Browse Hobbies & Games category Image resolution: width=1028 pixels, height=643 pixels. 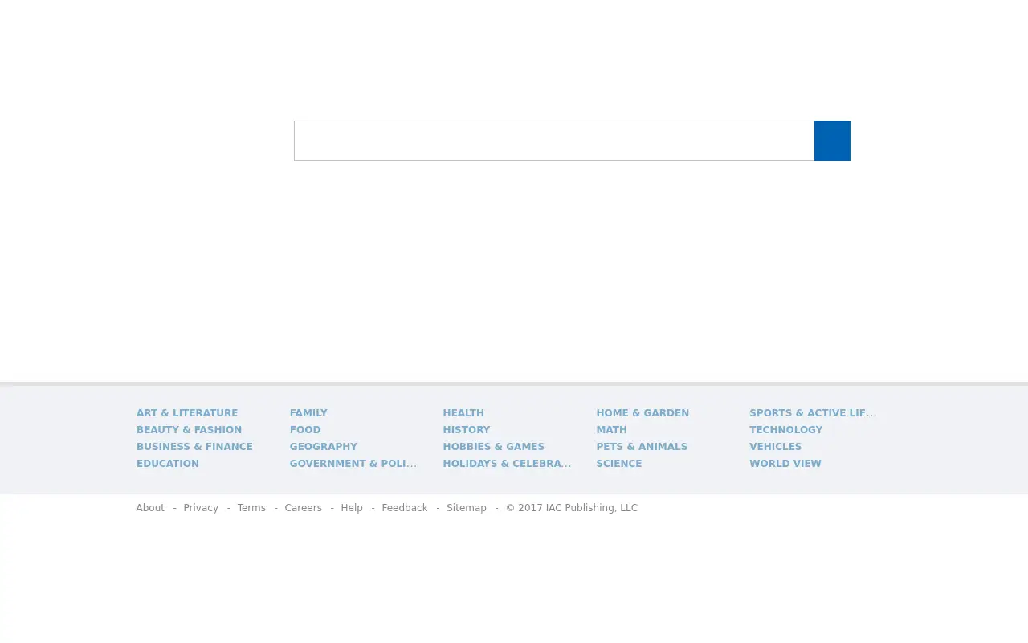click(494, 447)
